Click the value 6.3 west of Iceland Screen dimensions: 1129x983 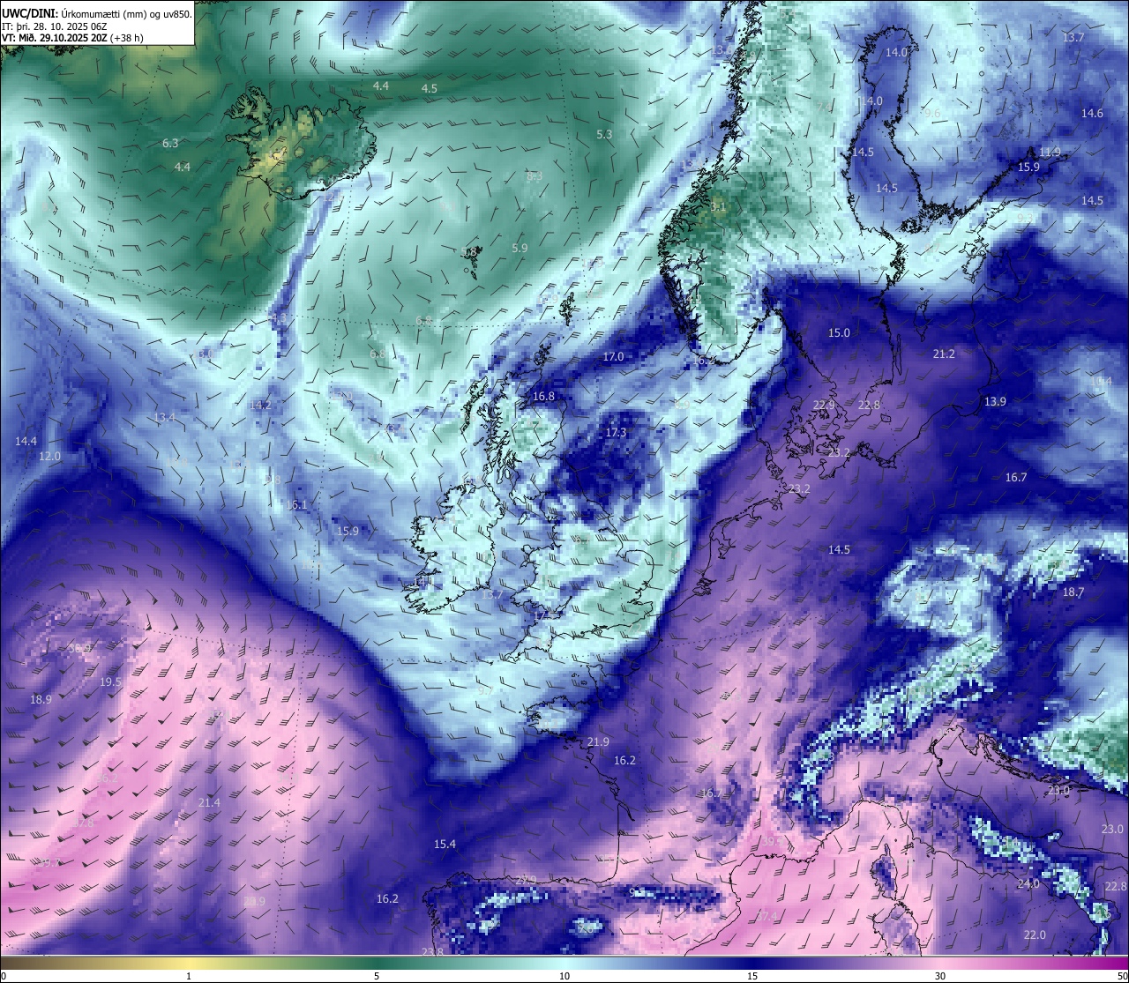pos(170,143)
